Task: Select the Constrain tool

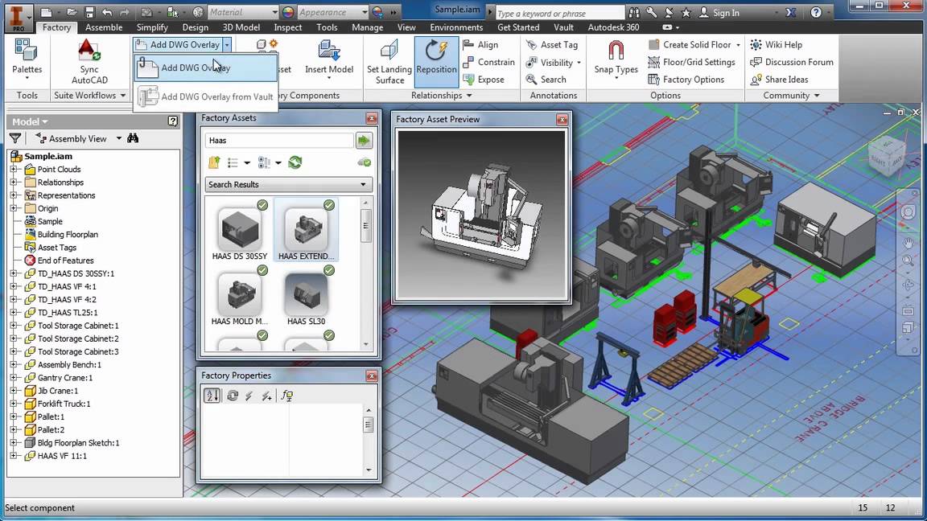Action: [489, 62]
